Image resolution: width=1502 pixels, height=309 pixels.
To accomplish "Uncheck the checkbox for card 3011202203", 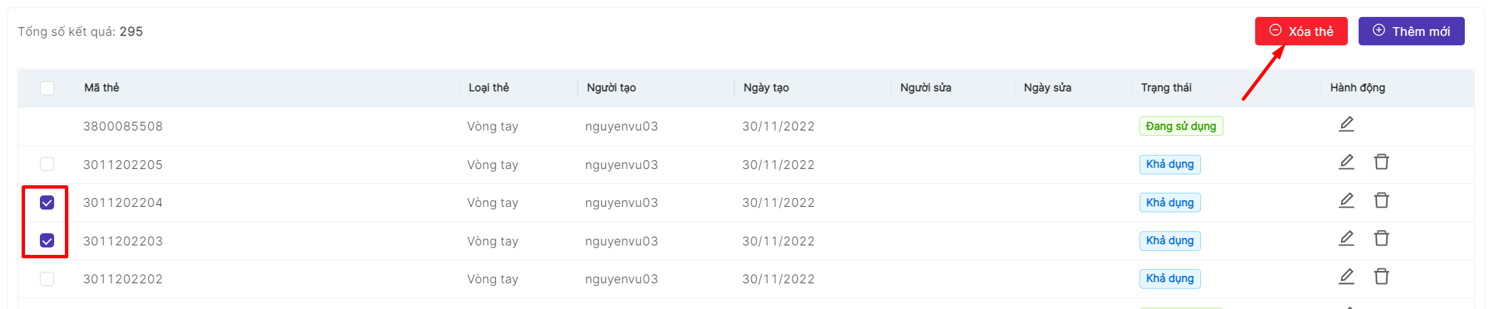I will [47, 241].
